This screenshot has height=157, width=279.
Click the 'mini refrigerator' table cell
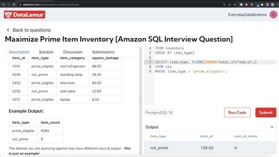[x=73, y=66]
